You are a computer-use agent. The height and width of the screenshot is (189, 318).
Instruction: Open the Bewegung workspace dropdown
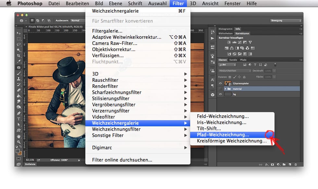(286, 21)
